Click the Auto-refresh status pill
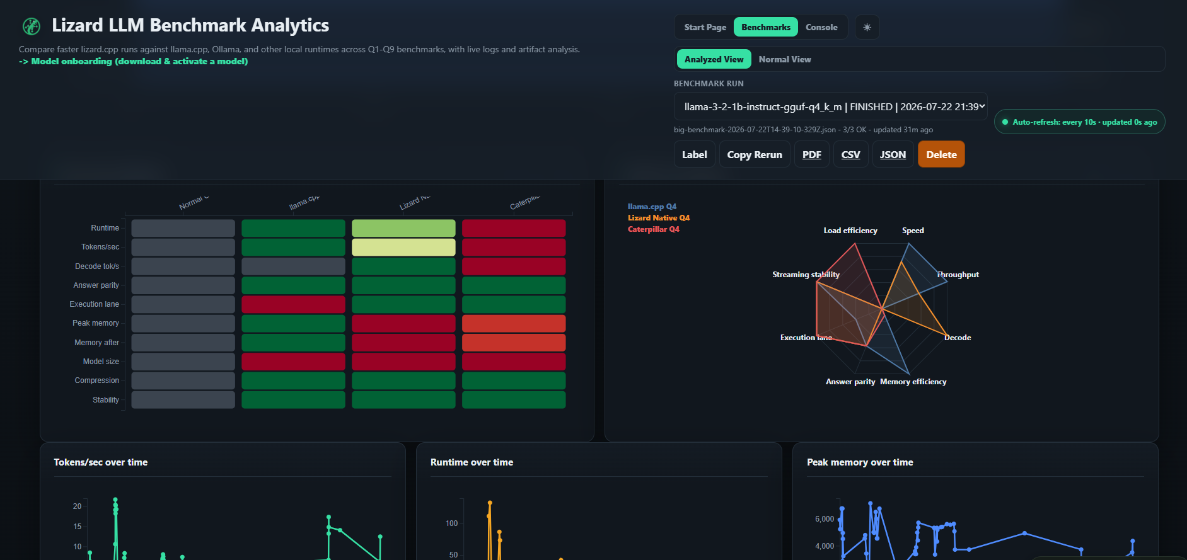 point(1079,122)
